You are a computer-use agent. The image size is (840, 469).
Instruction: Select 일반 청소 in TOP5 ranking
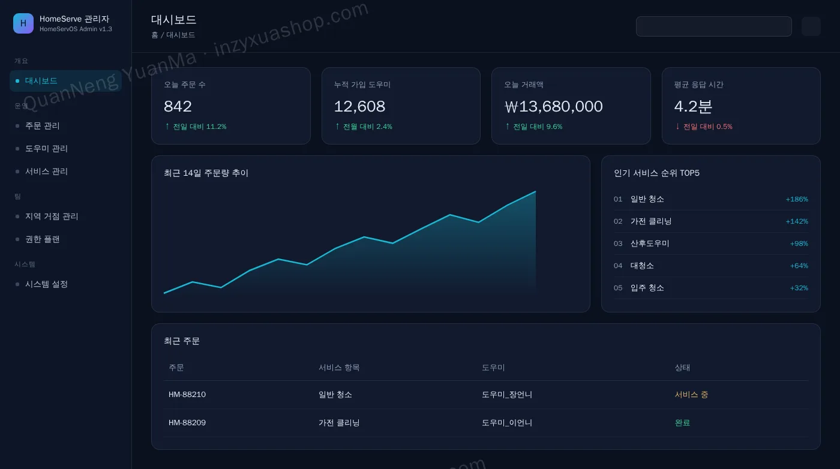pos(711,199)
